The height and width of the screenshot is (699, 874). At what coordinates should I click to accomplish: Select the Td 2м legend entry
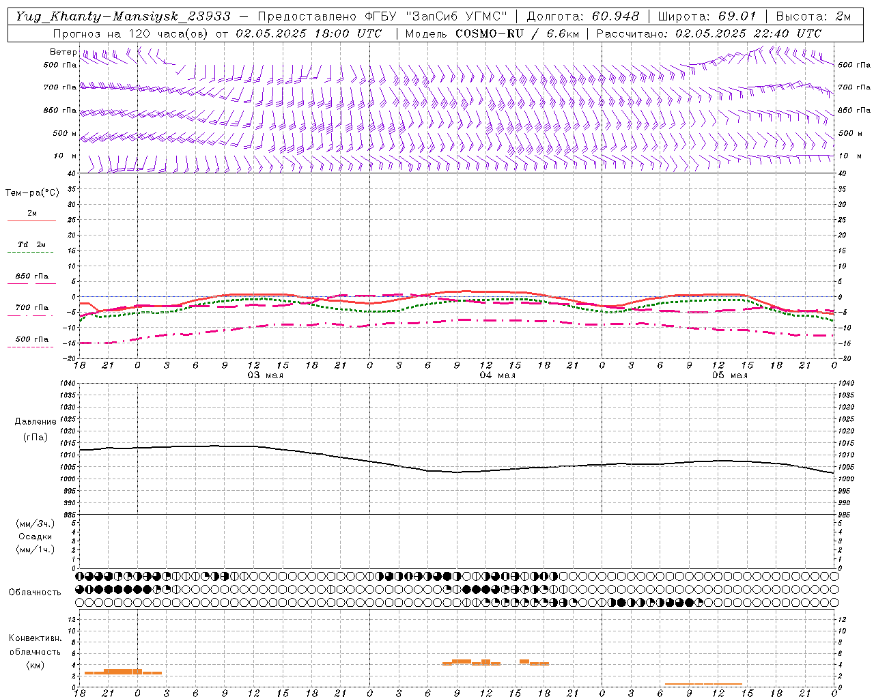click(x=31, y=244)
